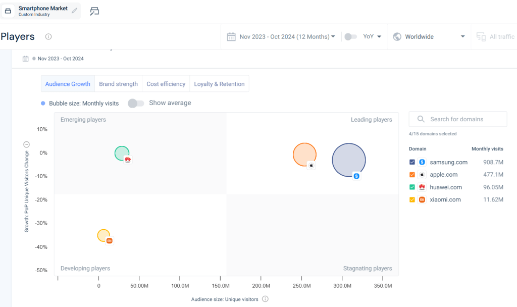Expand the Worldwide location dropdown
Image resolution: width=517 pixels, height=307 pixels.
pyautogui.click(x=462, y=36)
